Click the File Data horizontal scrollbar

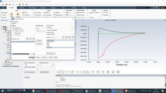(x=23, y=54)
